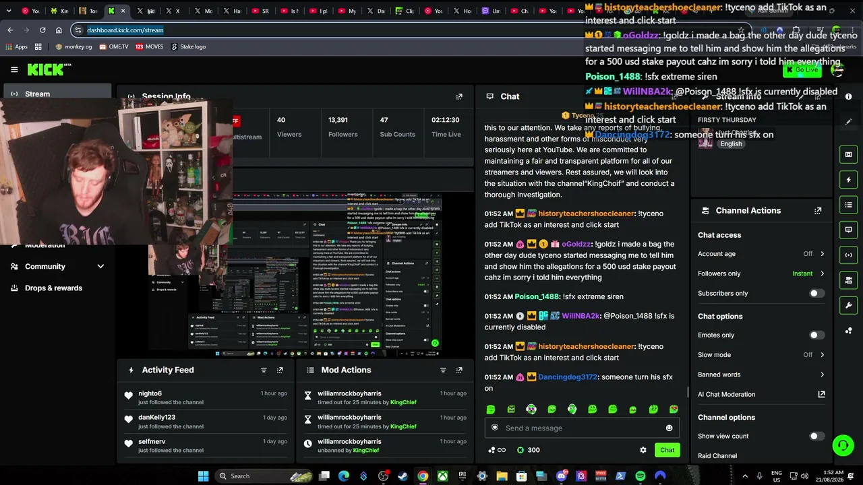Click the first green quick emote
This screenshot has height=485, width=863.
[x=491, y=409]
